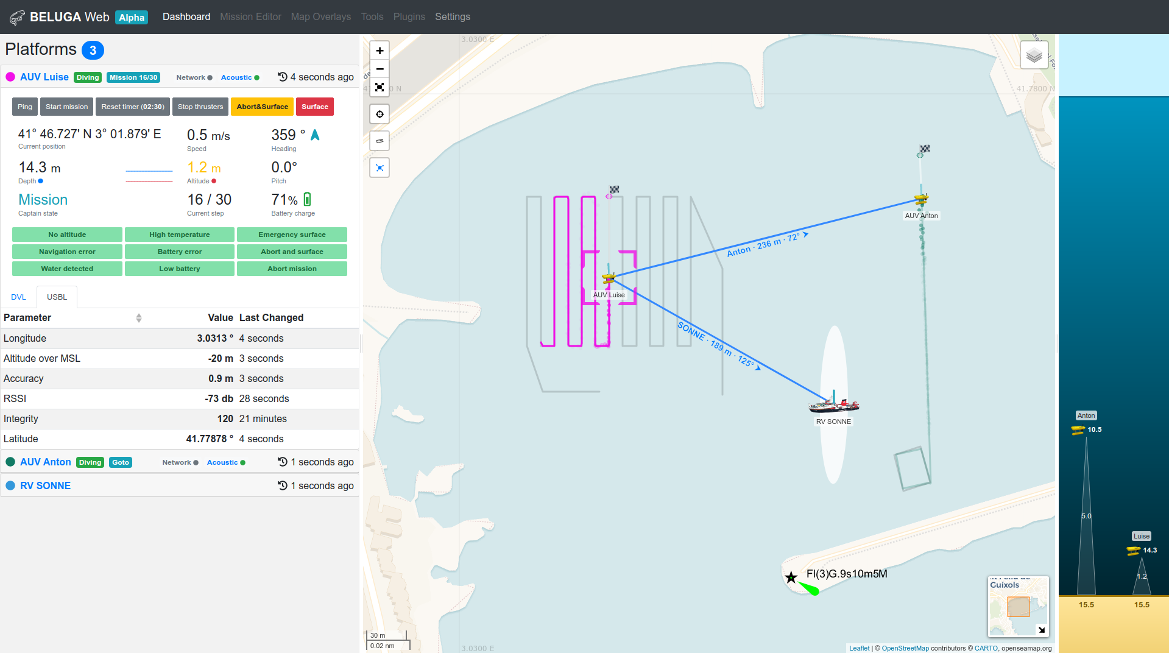This screenshot has width=1169, height=653.
Task: Expand the RV SONNE platform row
Action: point(46,486)
